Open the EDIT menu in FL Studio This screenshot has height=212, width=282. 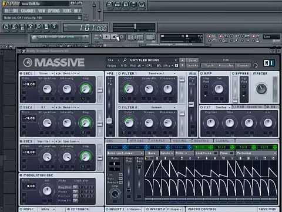pos(15,11)
